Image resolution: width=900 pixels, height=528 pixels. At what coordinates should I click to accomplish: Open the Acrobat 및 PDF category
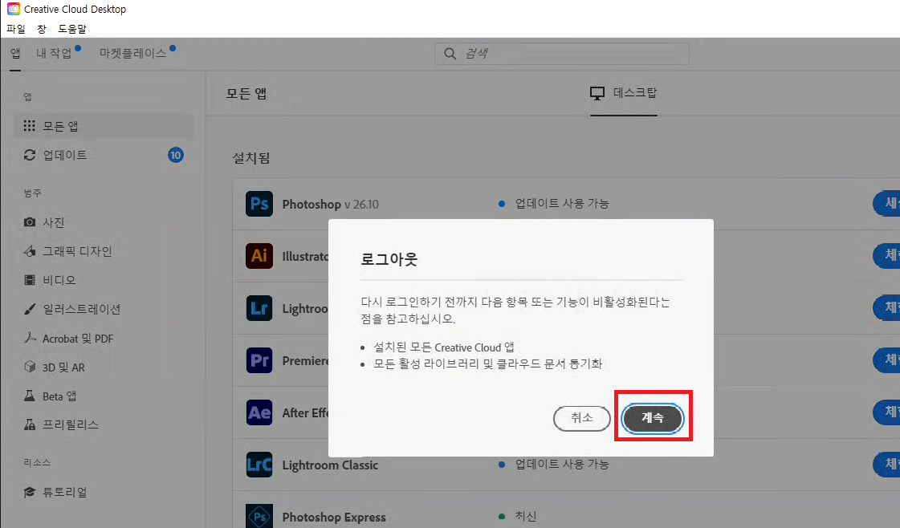pyautogui.click(x=78, y=339)
